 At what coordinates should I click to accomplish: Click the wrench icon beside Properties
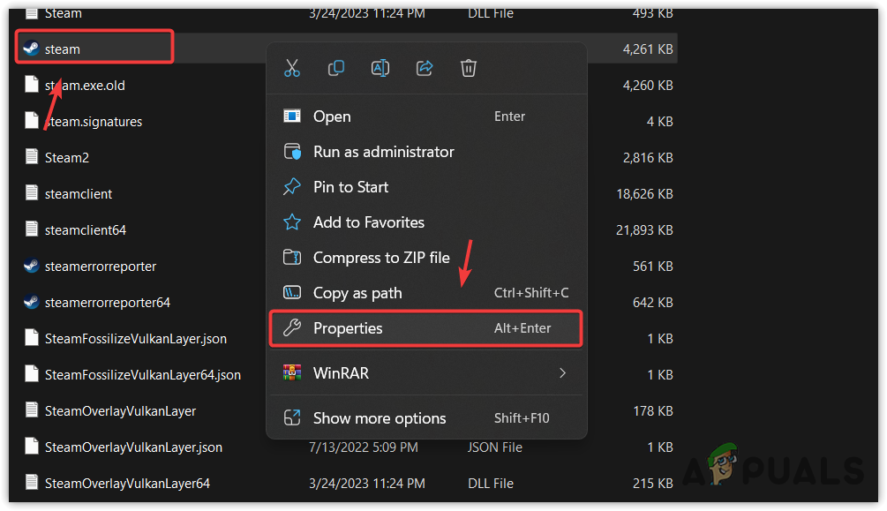point(292,327)
